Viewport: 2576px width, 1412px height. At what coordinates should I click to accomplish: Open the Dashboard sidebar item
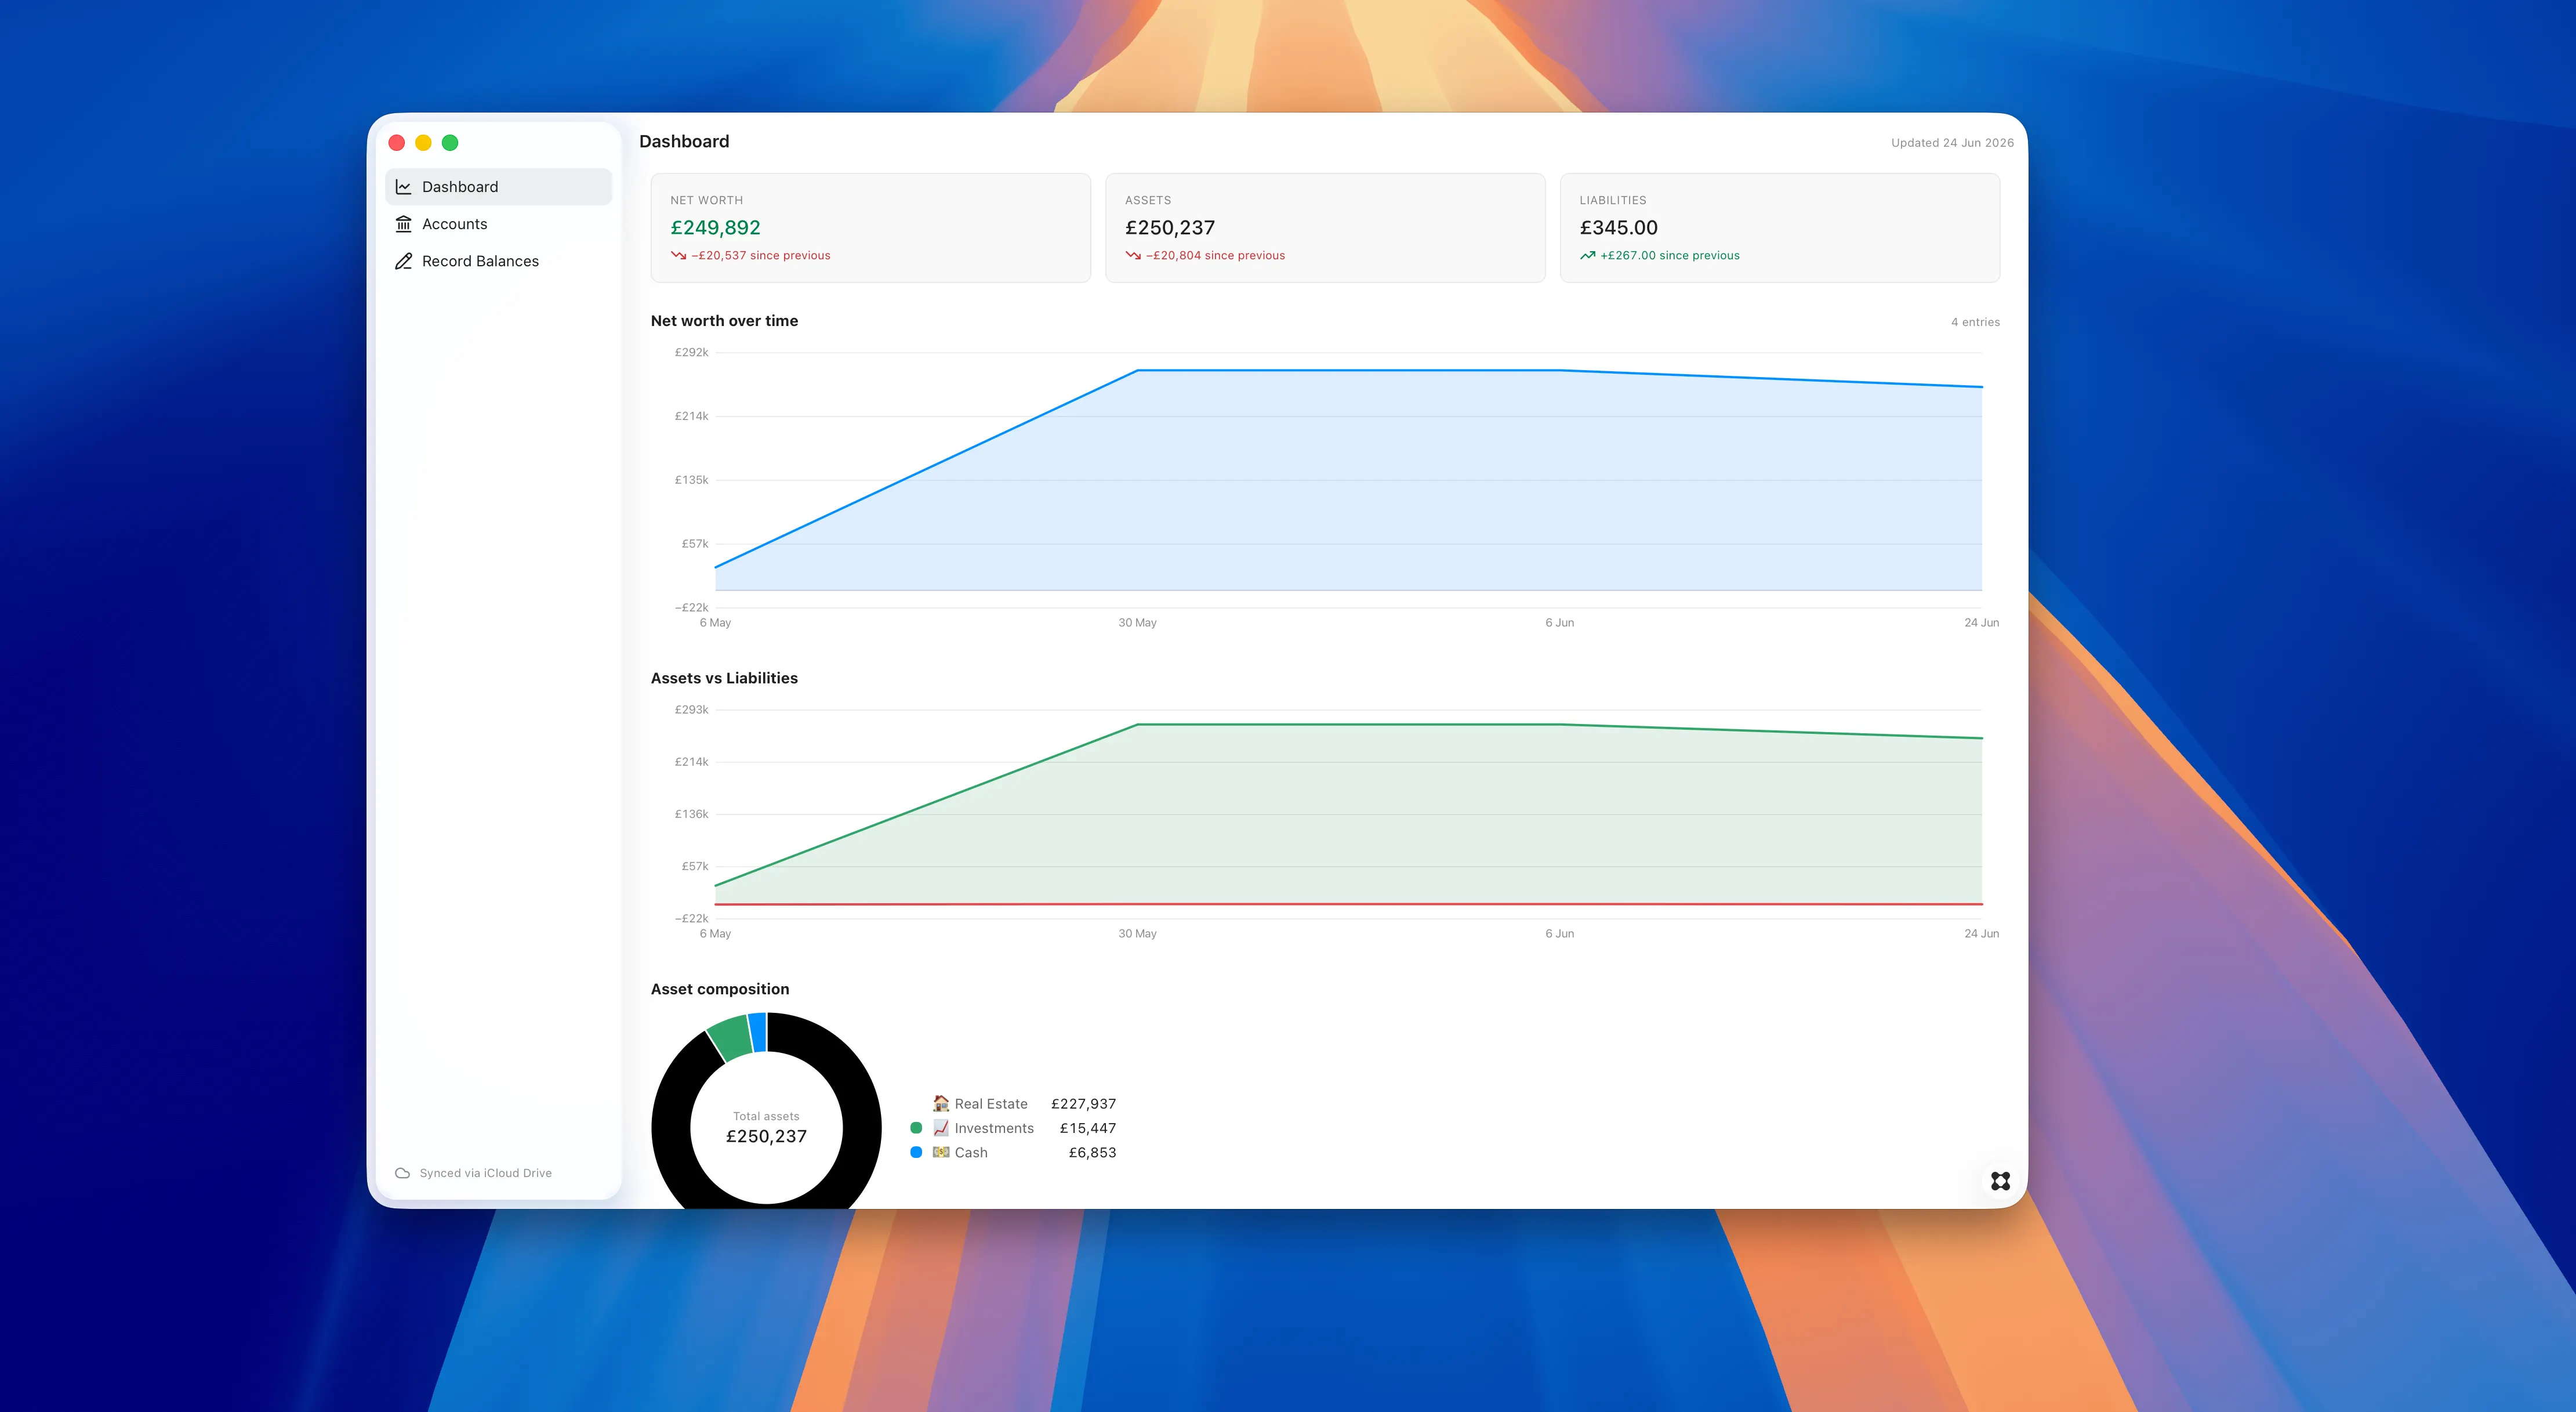(498, 187)
